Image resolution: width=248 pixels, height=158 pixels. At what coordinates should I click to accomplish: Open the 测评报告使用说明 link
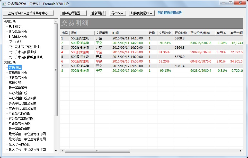170,13
